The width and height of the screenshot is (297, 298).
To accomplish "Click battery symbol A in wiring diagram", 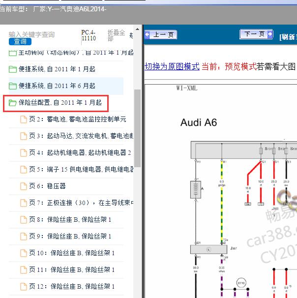I will pos(196,190).
